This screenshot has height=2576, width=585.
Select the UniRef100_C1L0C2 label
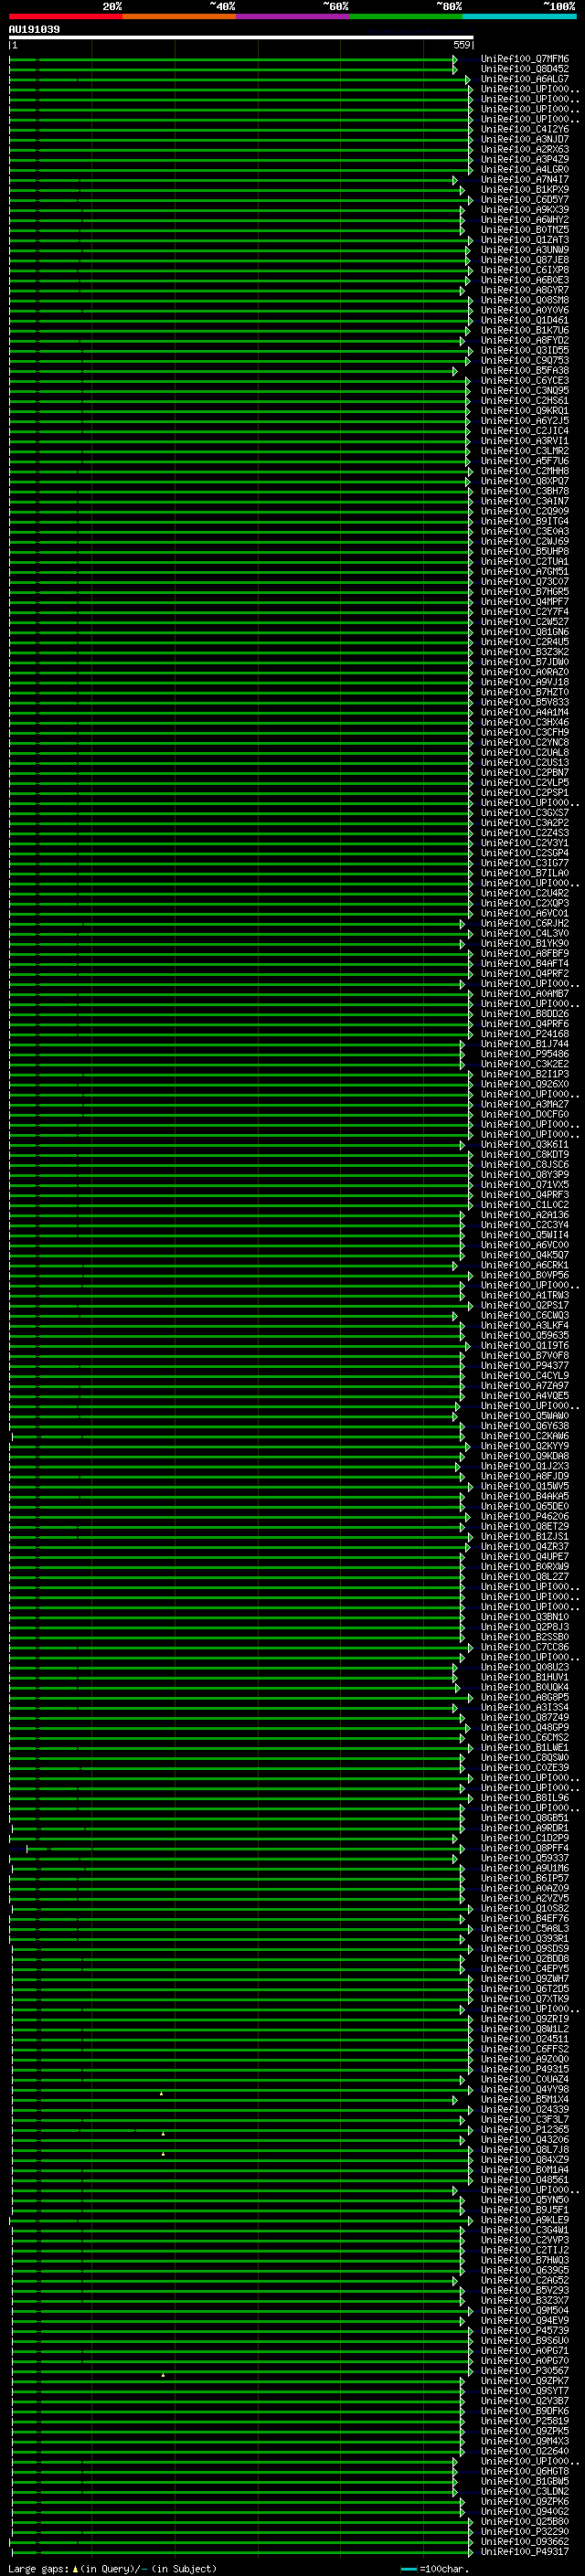click(524, 1204)
